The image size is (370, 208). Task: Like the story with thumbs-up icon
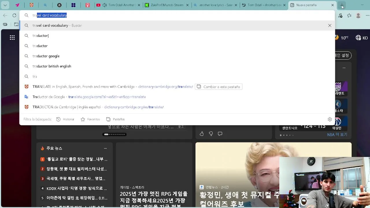point(202,134)
